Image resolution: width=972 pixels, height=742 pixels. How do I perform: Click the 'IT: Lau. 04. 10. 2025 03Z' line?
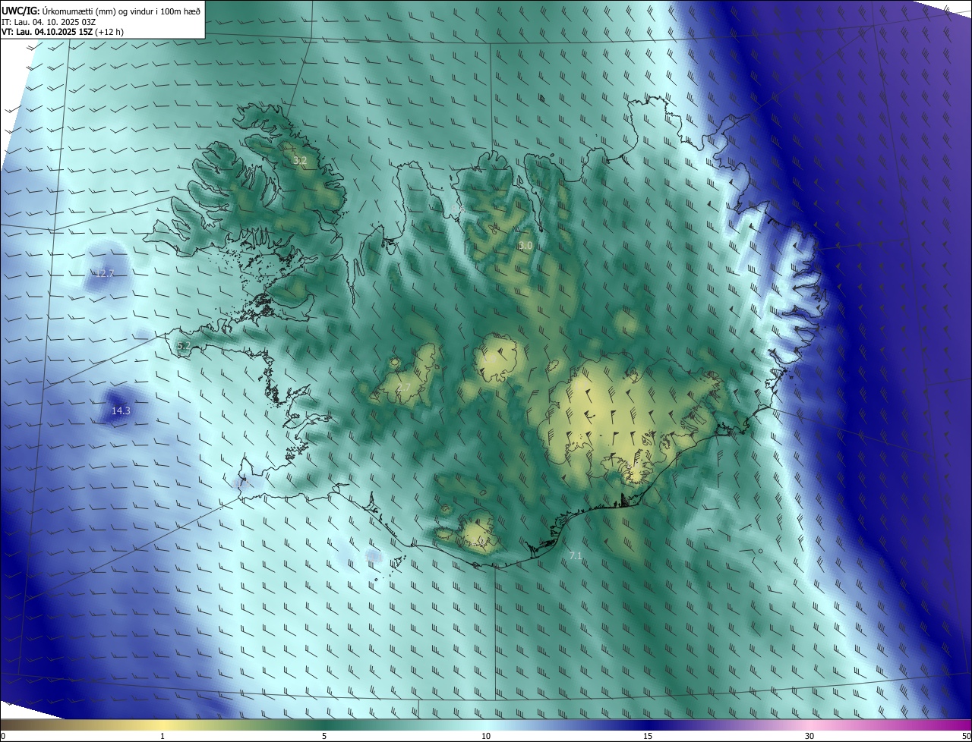coord(49,21)
